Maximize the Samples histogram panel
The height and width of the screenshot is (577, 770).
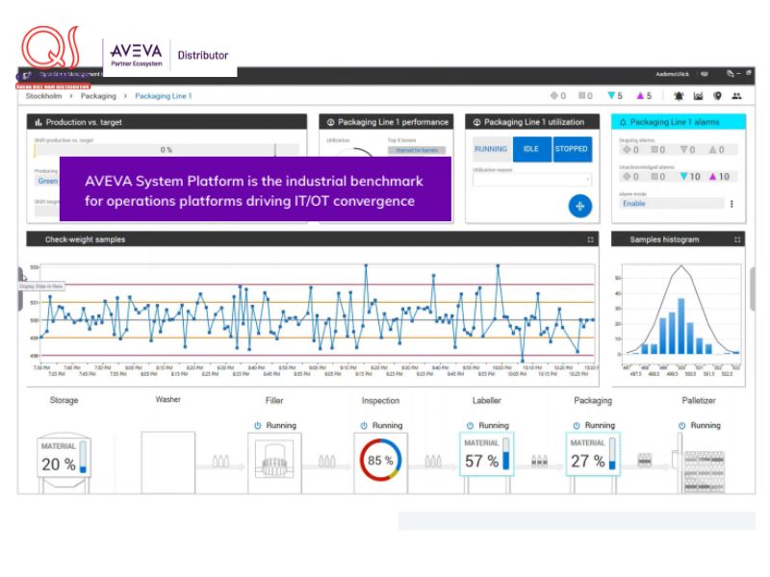tap(737, 239)
